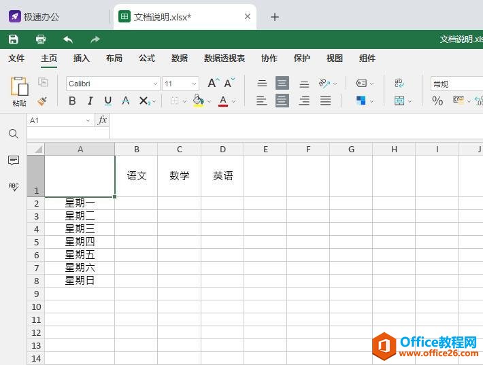483x365 pixels.
Task: Align cell content to top
Action: [262, 83]
